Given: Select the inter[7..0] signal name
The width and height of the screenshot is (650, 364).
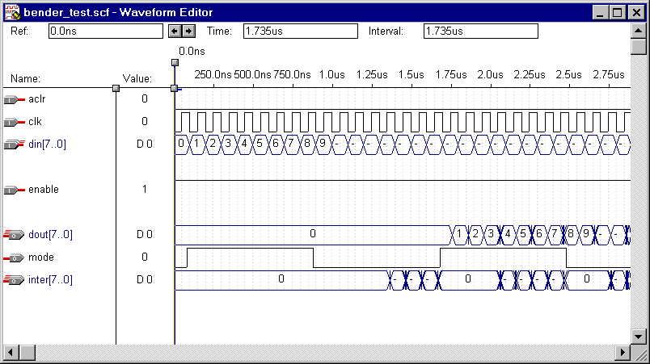Looking at the screenshot, I should (51, 280).
